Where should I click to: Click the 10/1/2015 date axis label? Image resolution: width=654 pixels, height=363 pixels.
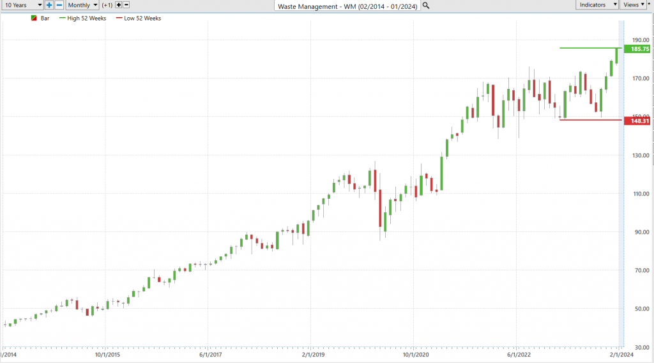pyautogui.click(x=107, y=355)
